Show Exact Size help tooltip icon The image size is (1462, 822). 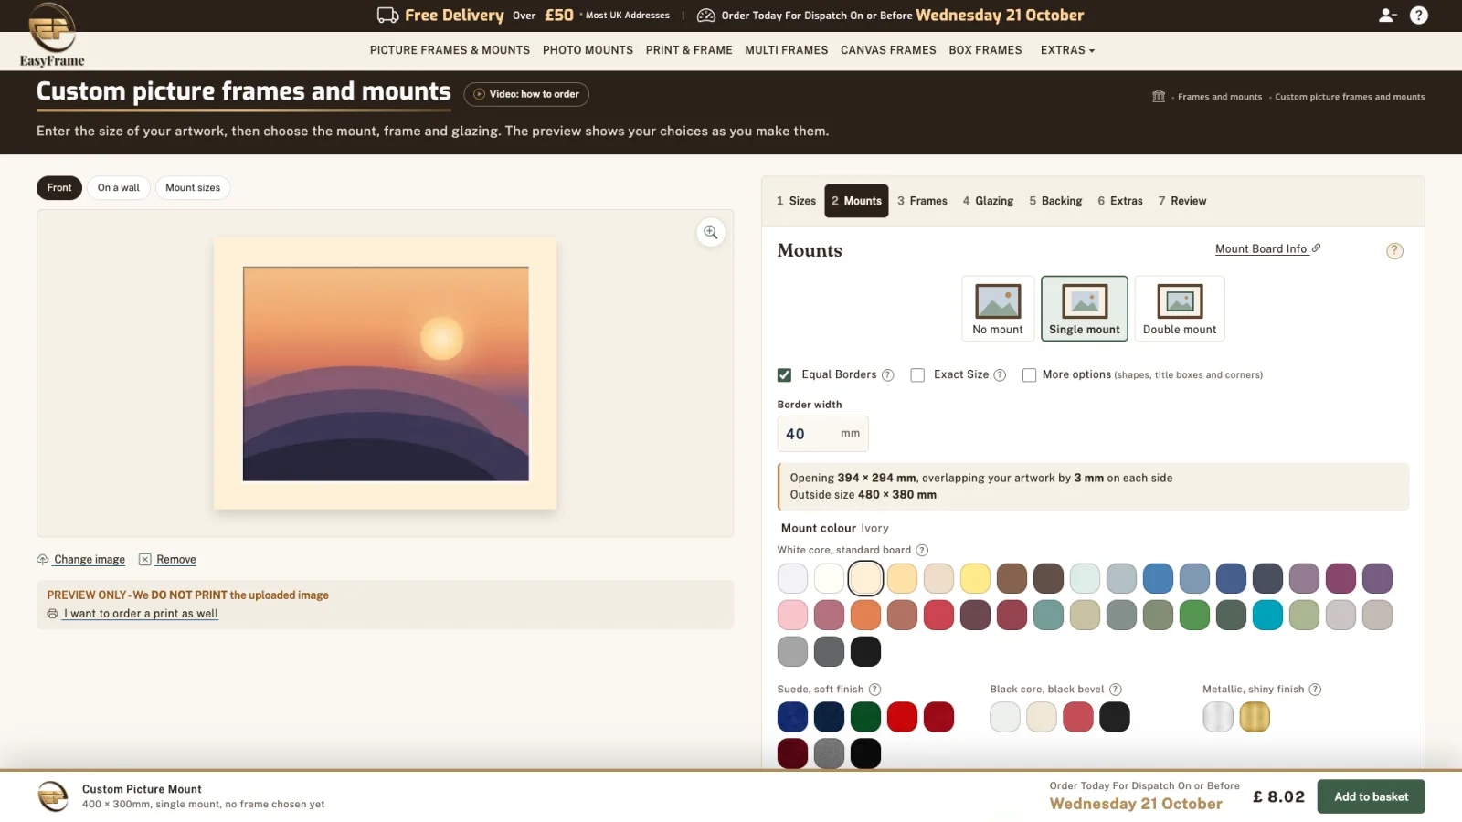[1000, 375]
